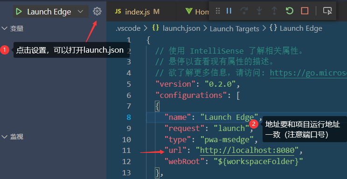Select Launch Edge breadcrumb item
The image size is (347, 179).
(301, 28)
